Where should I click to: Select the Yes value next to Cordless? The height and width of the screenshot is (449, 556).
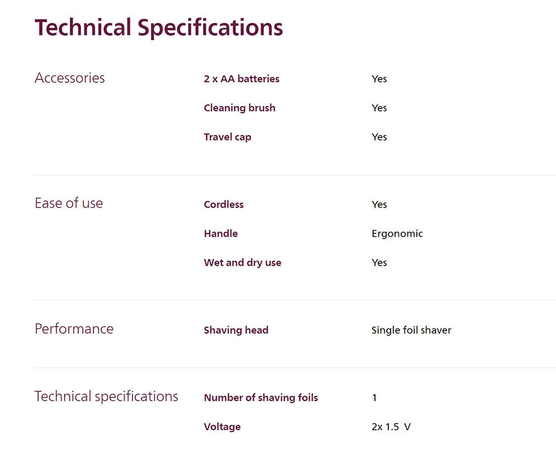click(x=379, y=204)
